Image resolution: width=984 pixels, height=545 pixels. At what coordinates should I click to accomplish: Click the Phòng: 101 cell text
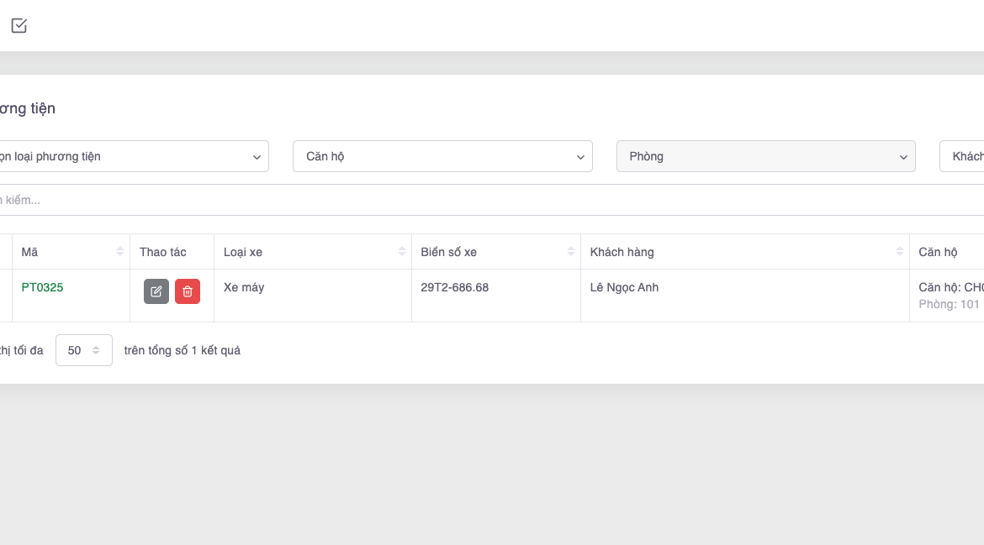[949, 304]
